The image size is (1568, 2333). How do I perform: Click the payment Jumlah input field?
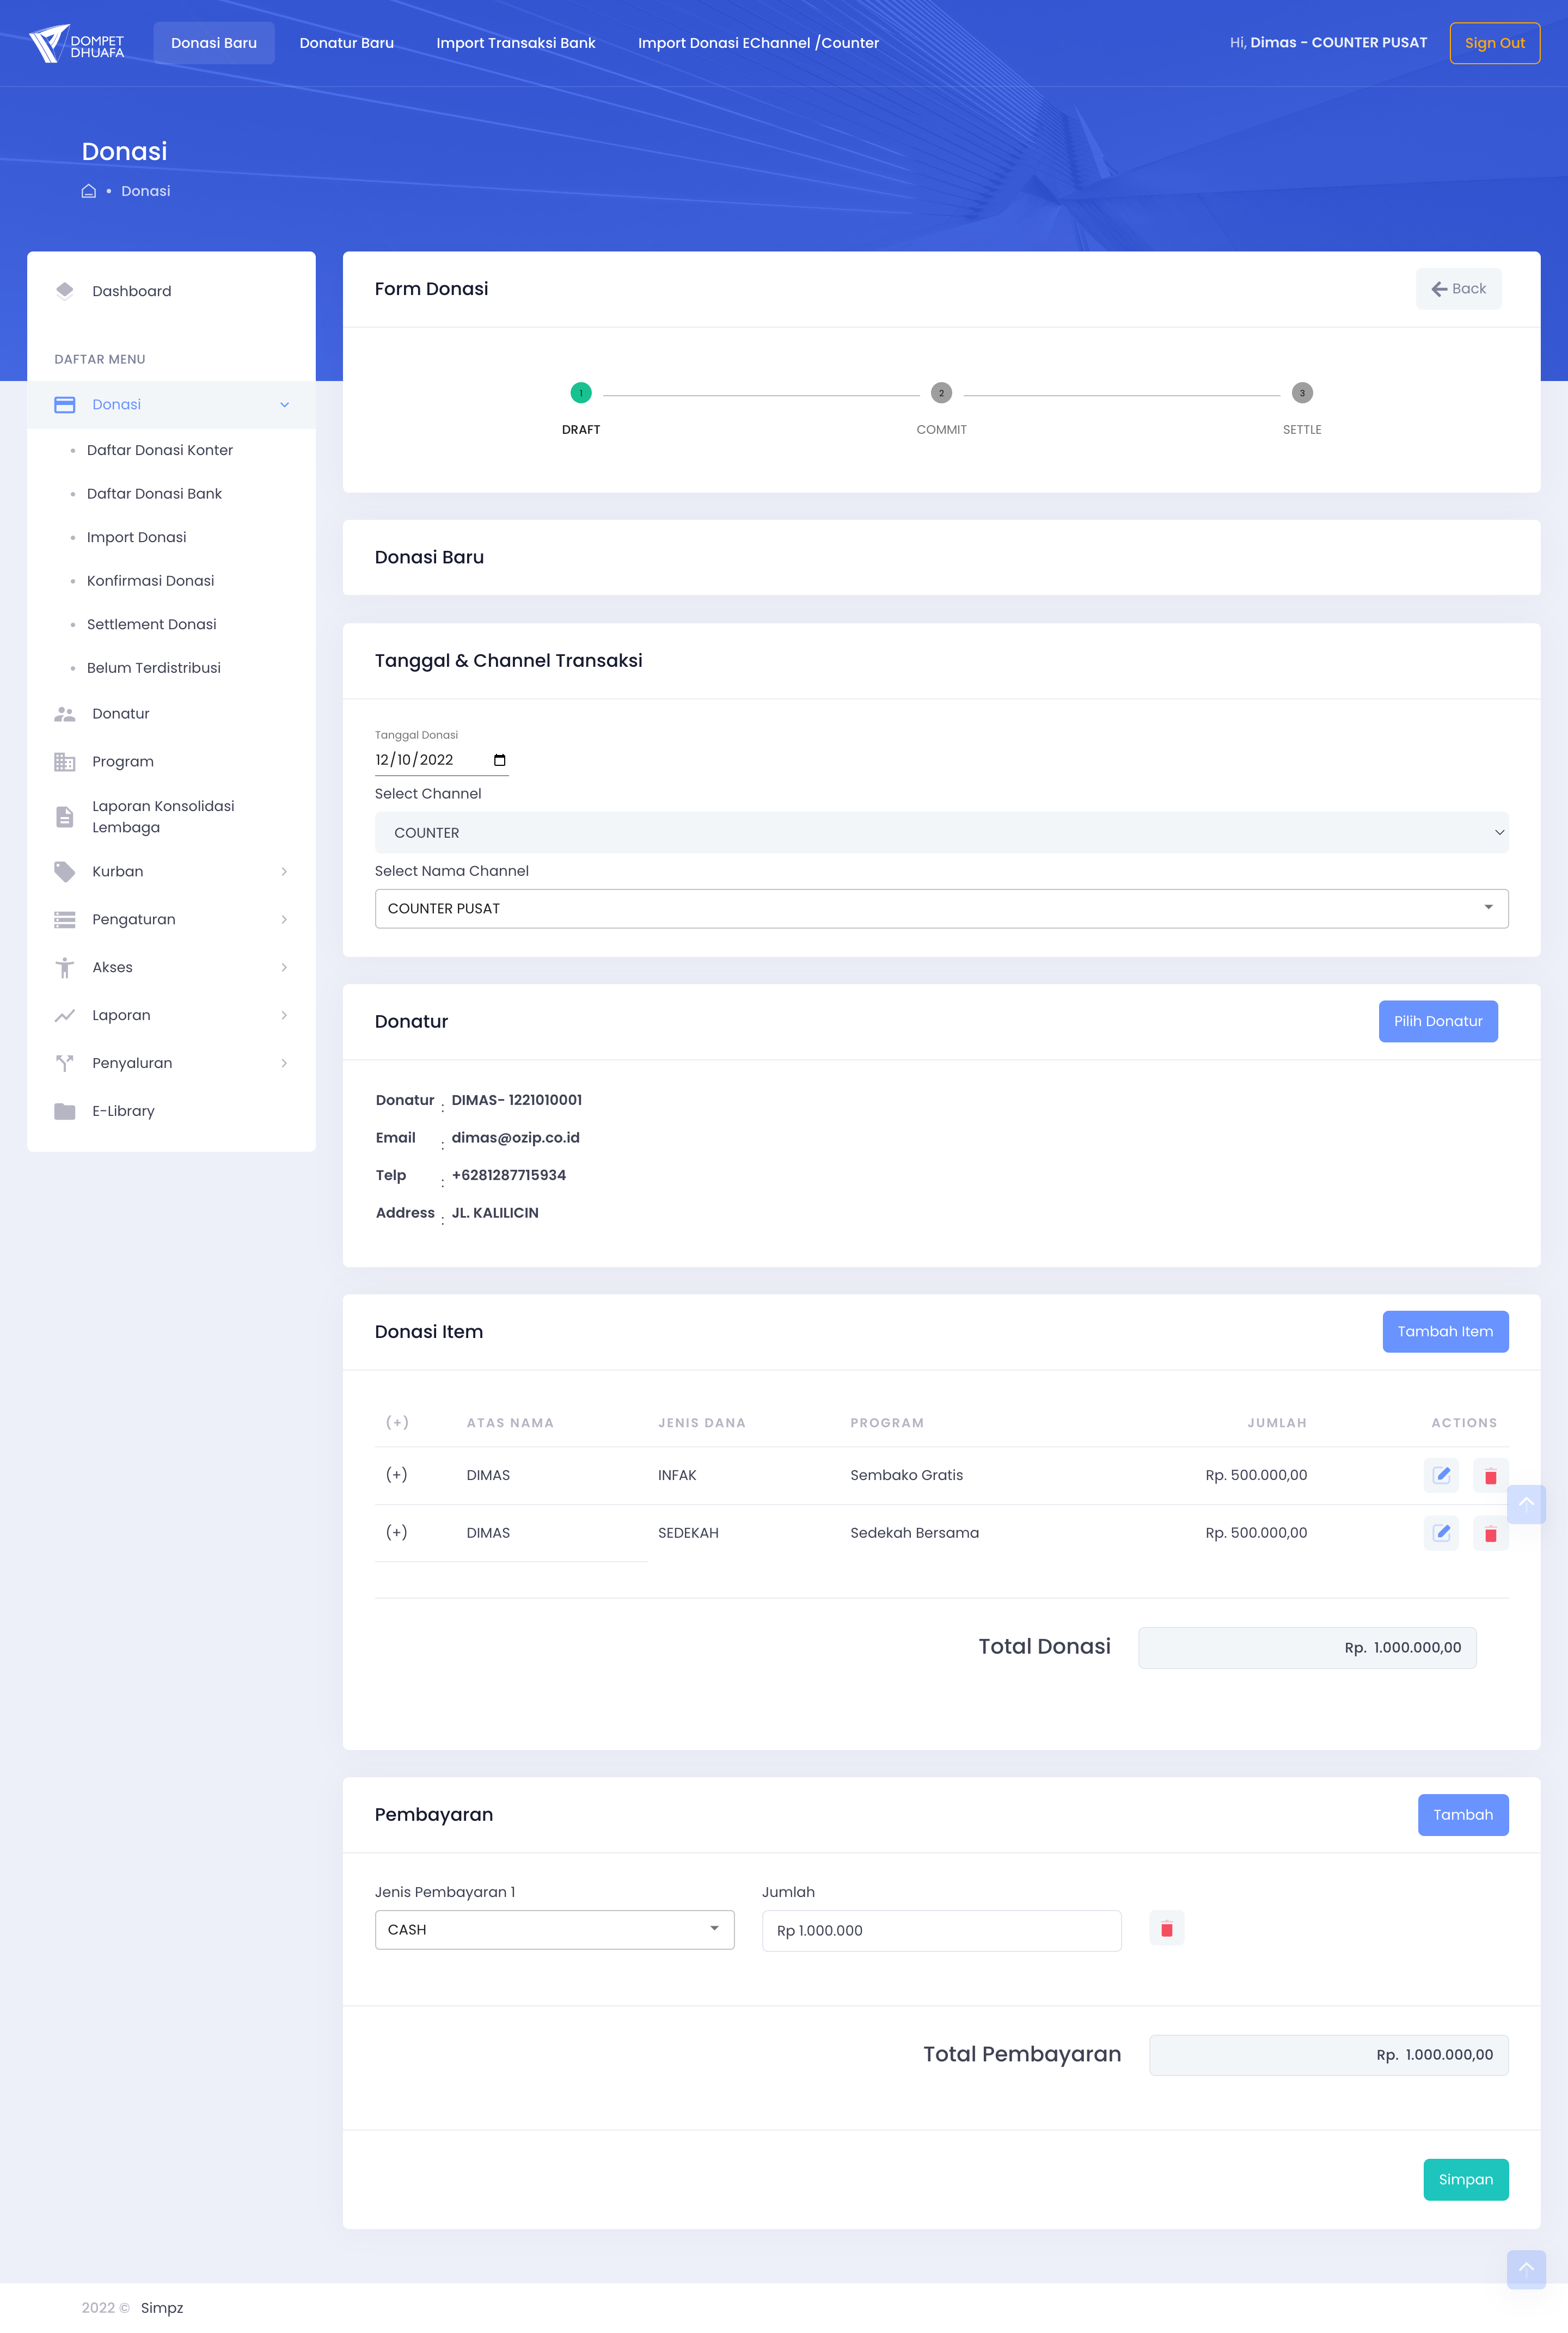coord(940,1930)
